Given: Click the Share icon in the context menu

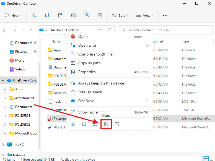Looking at the screenshot, I should click(x=106, y=124).
